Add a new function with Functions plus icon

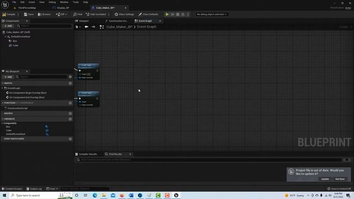pos(70,103)
